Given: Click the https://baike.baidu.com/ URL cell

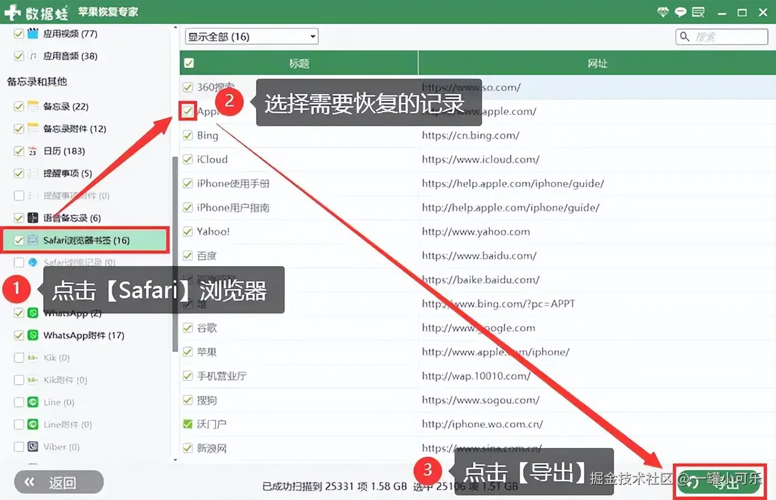Looking at the screenshot, I should (481, 280).
